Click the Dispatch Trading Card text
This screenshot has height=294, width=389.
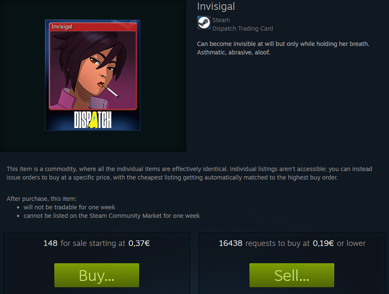pyautogui.click(x=243, y=29)
